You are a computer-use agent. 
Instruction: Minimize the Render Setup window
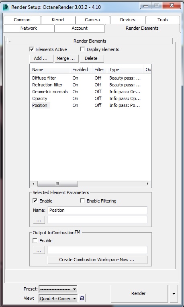(146, 6)
